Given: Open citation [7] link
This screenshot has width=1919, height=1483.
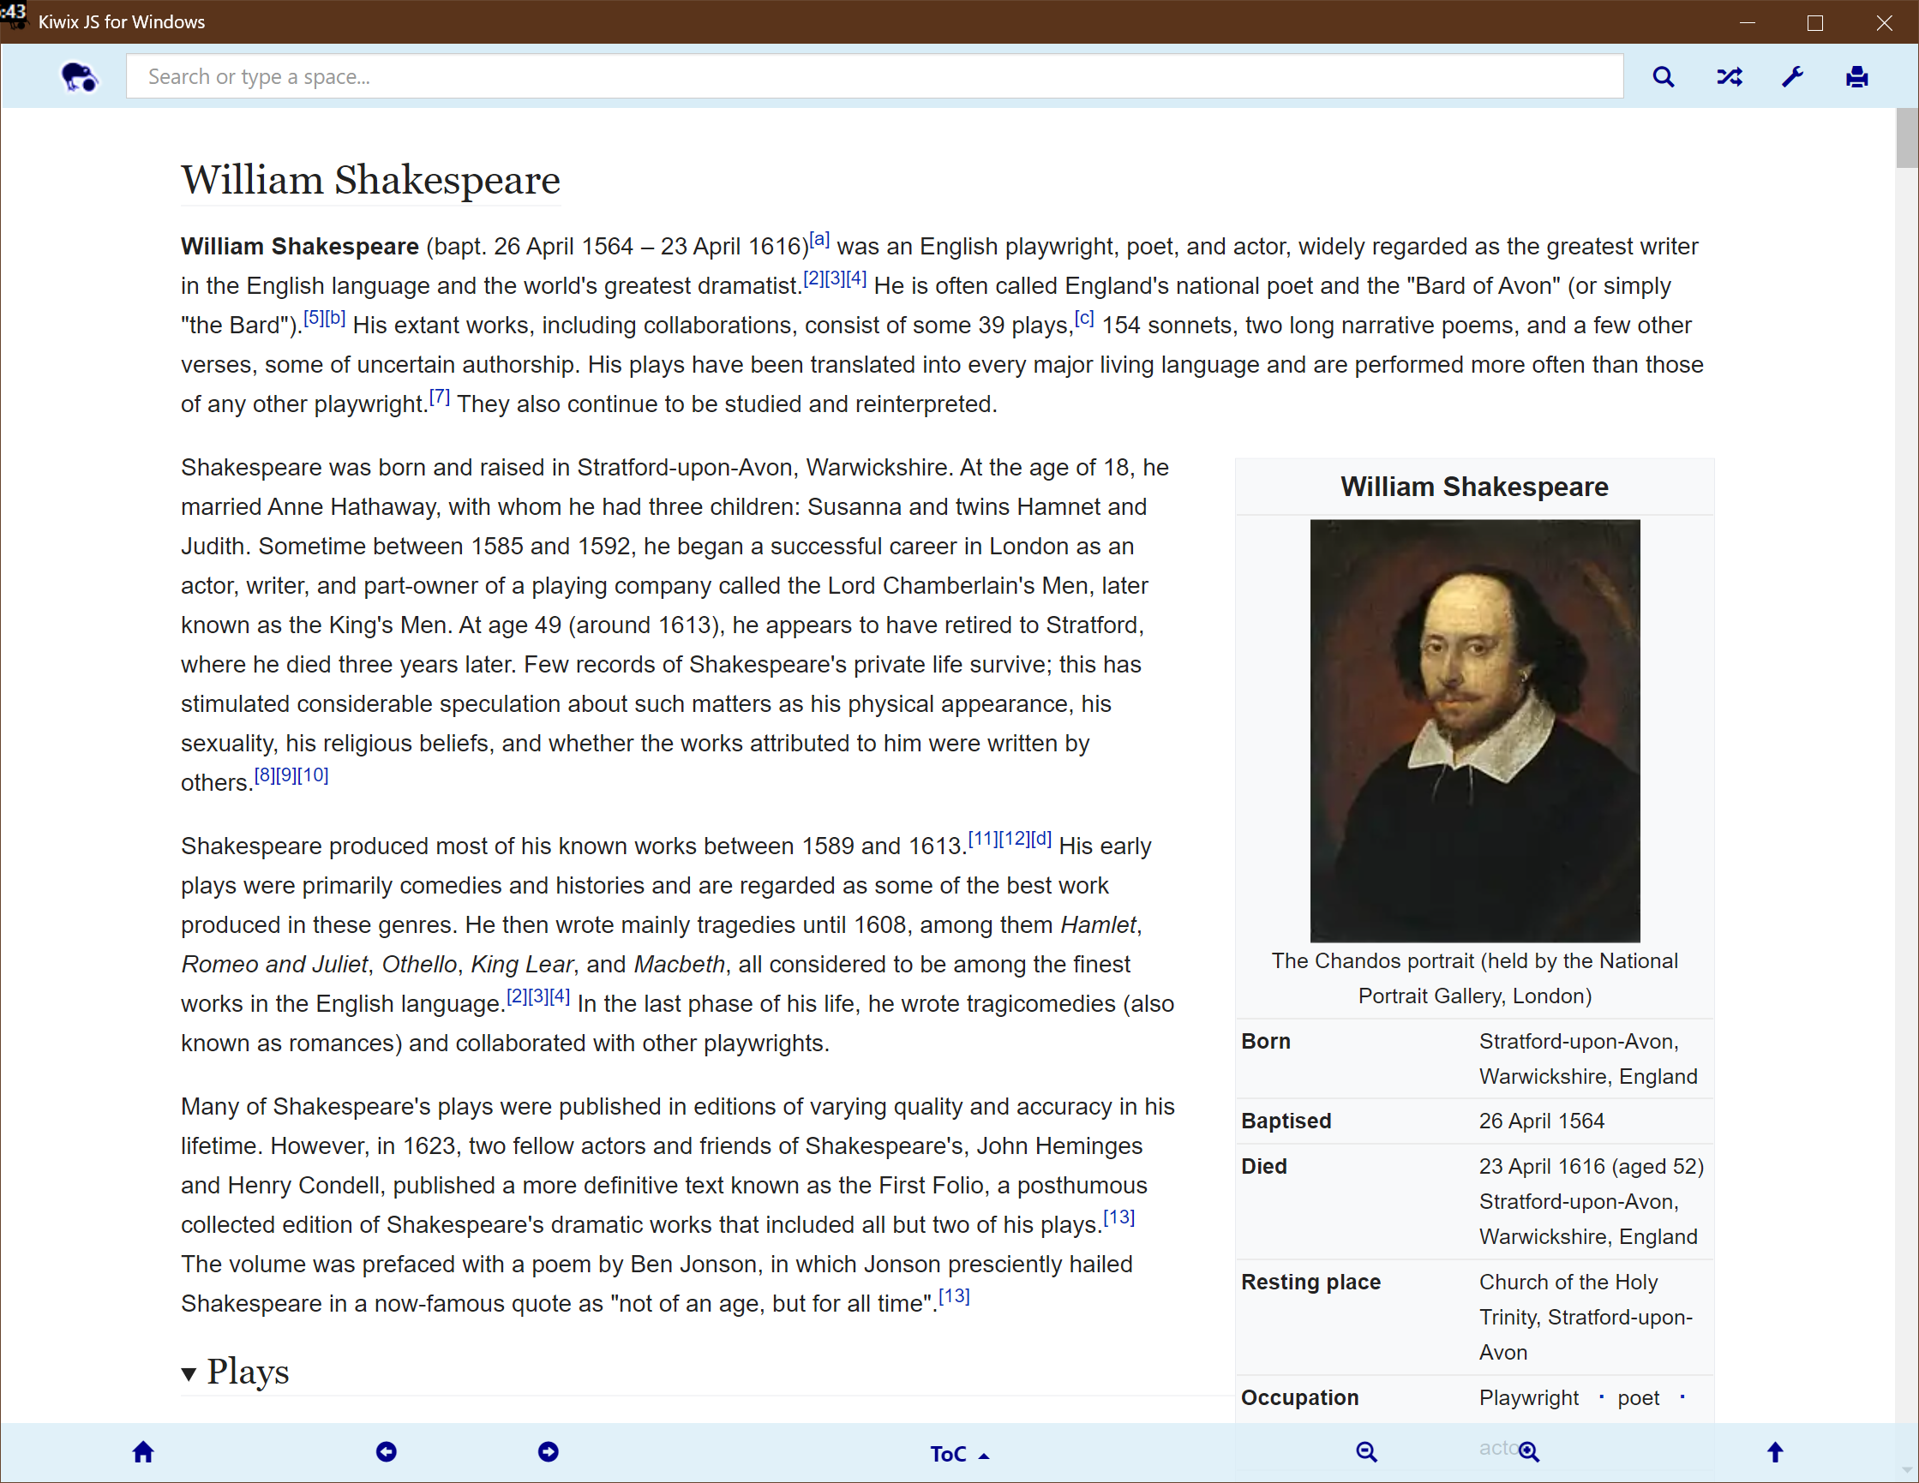Looking at the screenshot, I should pyautogui.click(x=440, y=398).
